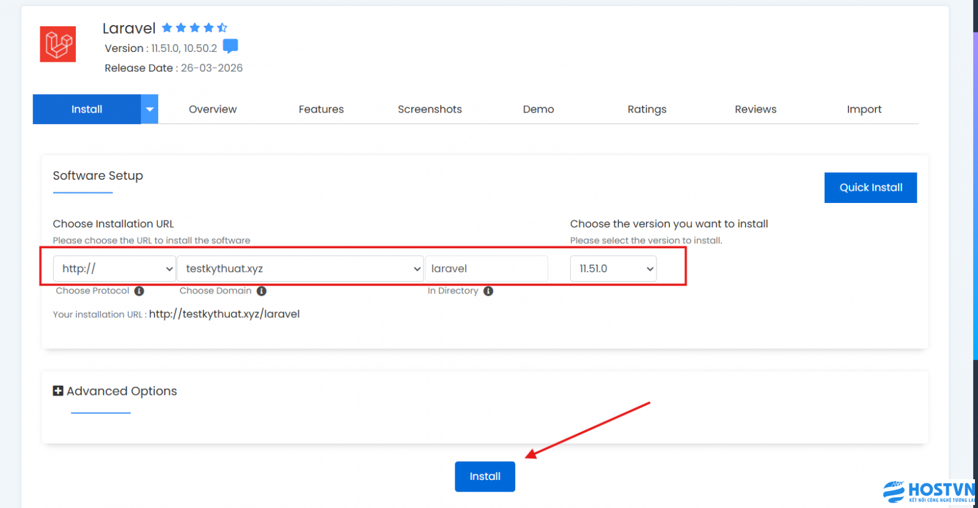Viewport: 978px width, 508px height.
Task: Click the Choose Protocol info icon
Action: coord(139,291)
